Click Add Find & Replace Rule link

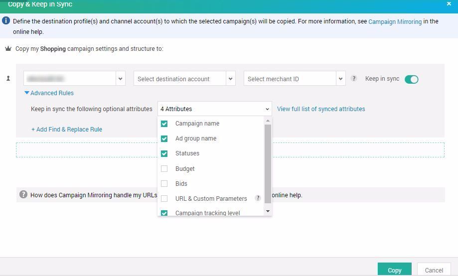(67, 130)
